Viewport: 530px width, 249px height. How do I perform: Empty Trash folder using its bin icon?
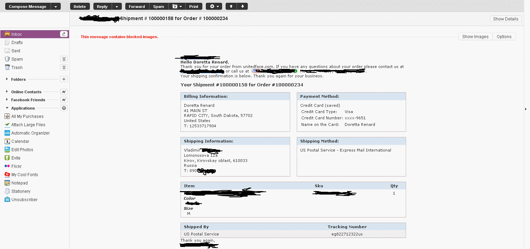coord(64,67)
